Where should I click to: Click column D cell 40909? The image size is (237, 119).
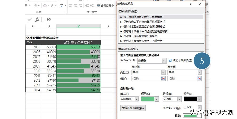tap(49, 52)
